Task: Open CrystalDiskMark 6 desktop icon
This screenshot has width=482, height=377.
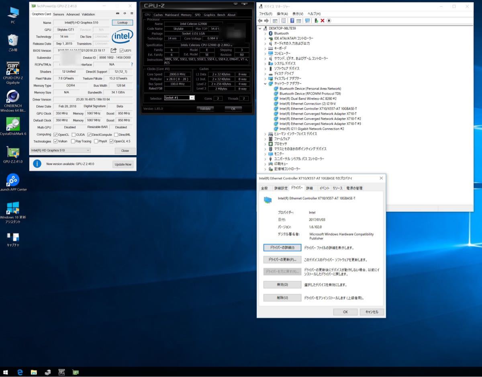Action: click(x=13, y=125)
